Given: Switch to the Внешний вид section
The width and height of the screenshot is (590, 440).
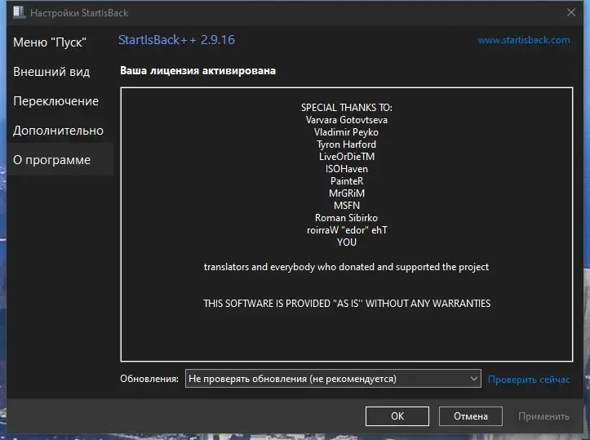Looking at the screenshot, I should [51, 72].
